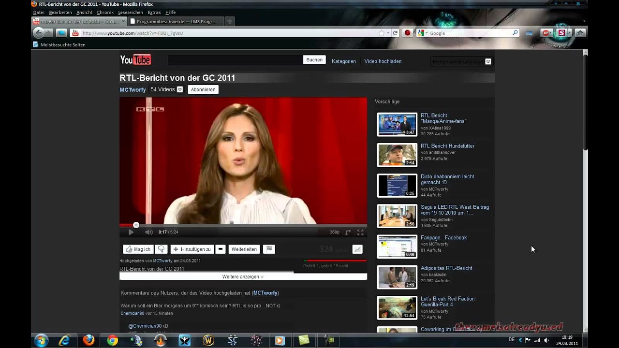Reload the page
This screenshot has width=619, height=348.
click(x=395, y=33)
